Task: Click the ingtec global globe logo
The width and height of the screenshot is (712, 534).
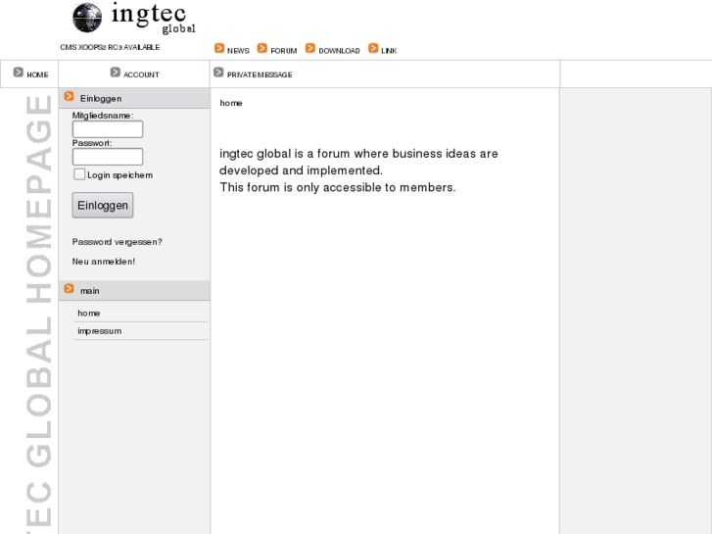Action: click(x=87, y=18)
